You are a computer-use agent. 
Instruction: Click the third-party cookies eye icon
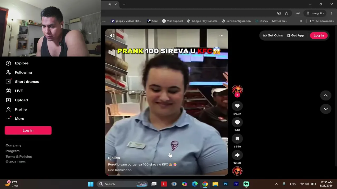coord(279,13)
